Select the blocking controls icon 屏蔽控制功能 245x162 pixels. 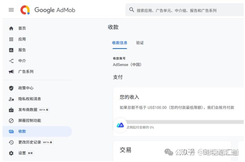coord(11,121)
